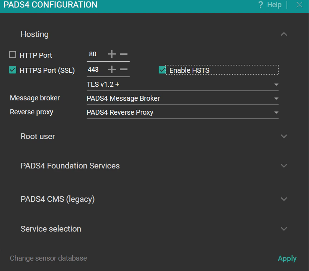This screenshot has height=271, width=309.
Task: Expand the Service selection section
Action: tap(284, 229)
